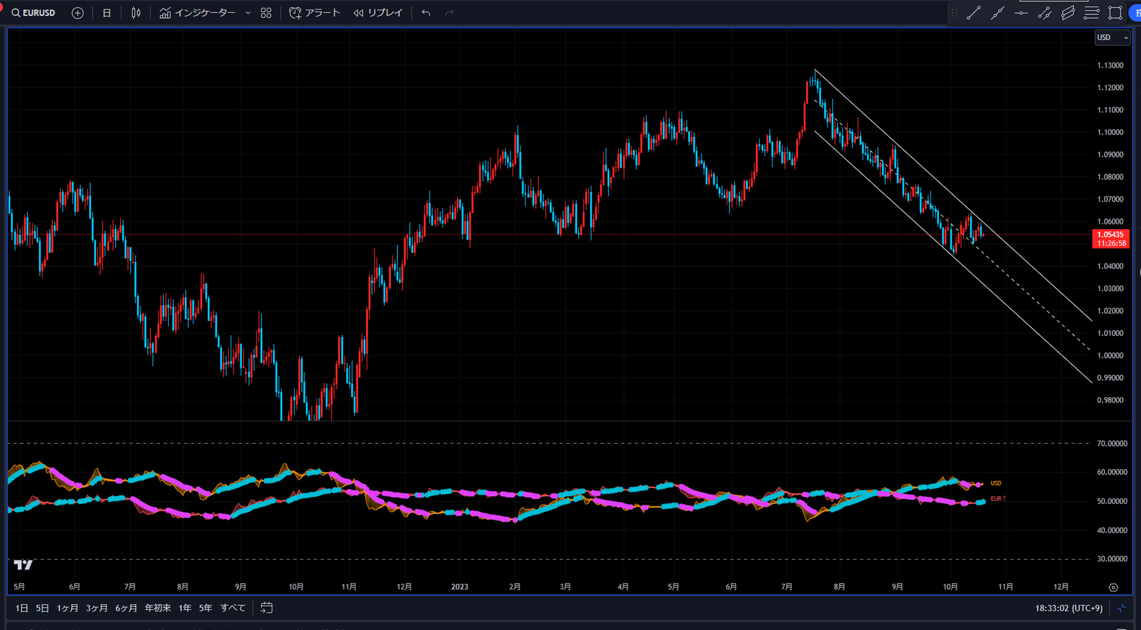1141x630 pixels.
Task: Expand the indicator favorites chevron
Action: pos(248,13)
